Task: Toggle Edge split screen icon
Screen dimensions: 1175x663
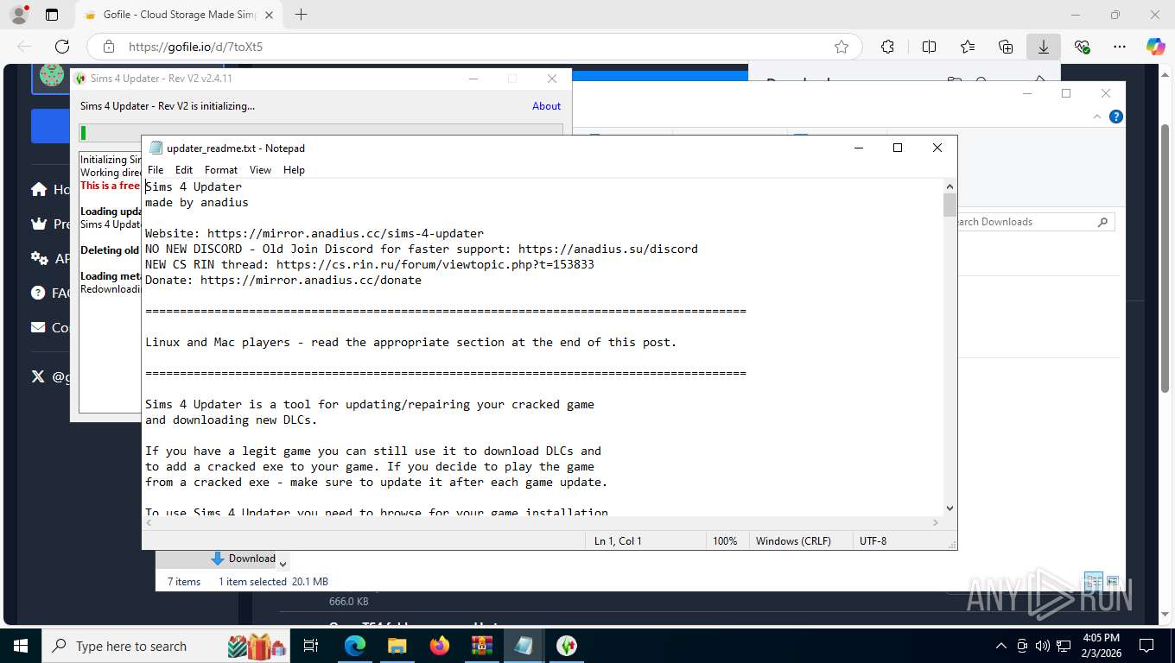Action: 929,47
